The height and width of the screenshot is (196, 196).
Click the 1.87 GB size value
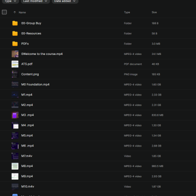coord(156,187)
